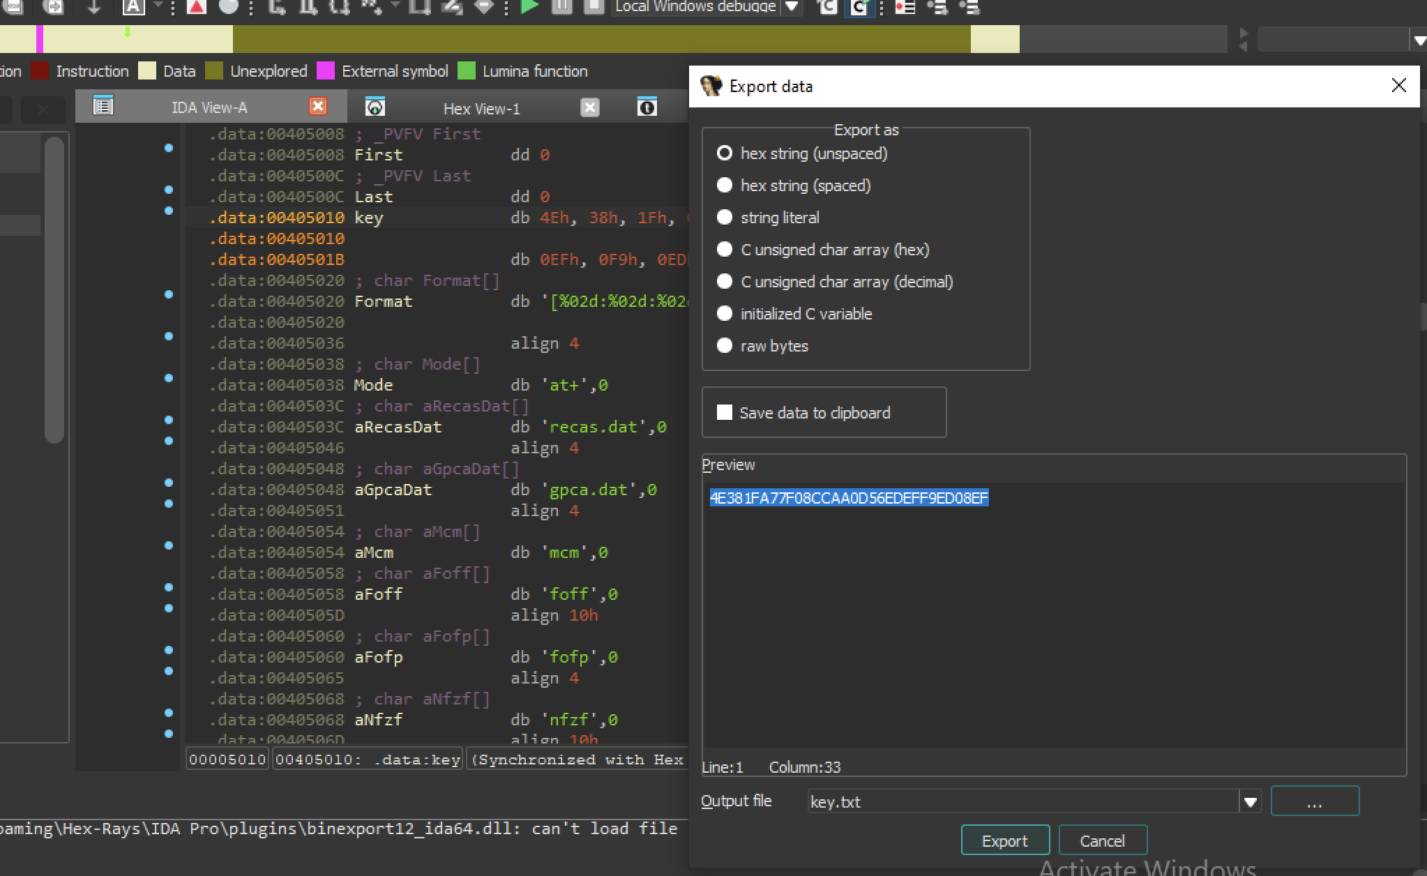The width and height of the screenshot is (1427, 876).
Task: Click the Export button
Action: point(1005,840)
